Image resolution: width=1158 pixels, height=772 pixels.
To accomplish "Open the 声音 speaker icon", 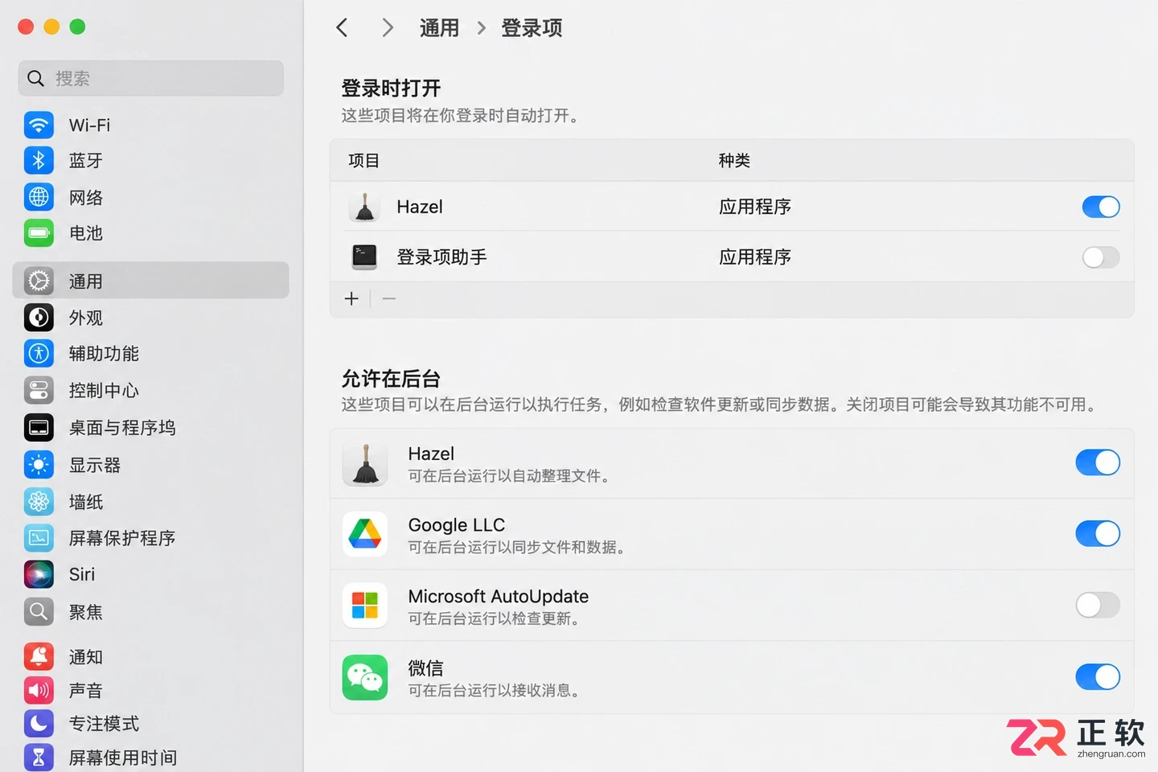I will [39, 690].
